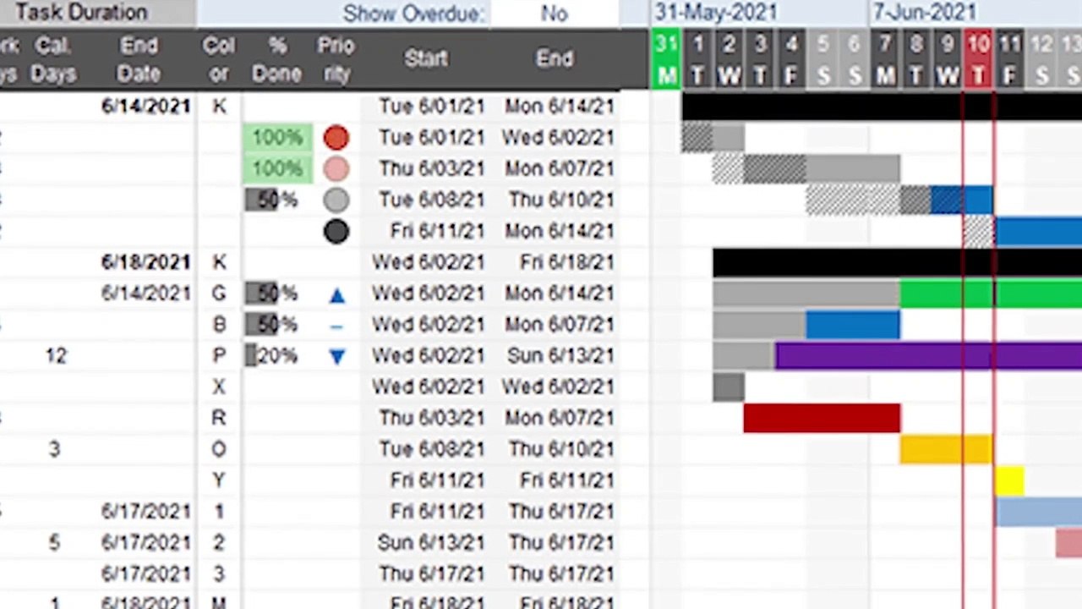Select the green day 31 Monday header

tap(666, 59)
